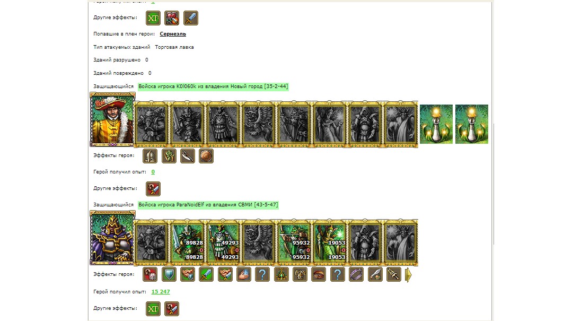Select the swordsman unit card showing 89828
The image size is (581, 321).
pos(187,242)
